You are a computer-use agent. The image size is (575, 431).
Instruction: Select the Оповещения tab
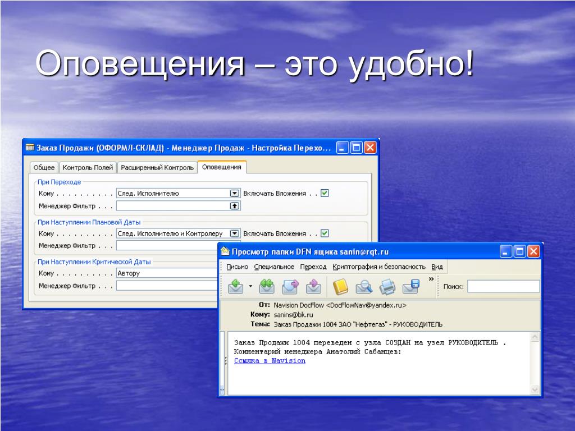pos(221,167)
